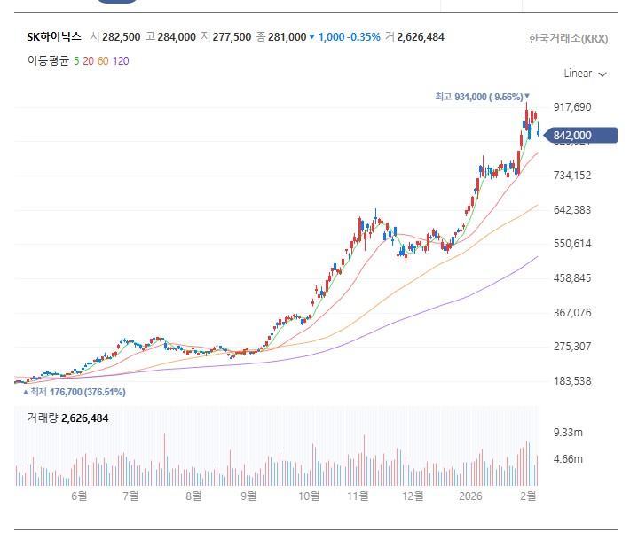Click the 한국거래소(KRX) exchange label
The image size is (630, 539).
point(568,38)
